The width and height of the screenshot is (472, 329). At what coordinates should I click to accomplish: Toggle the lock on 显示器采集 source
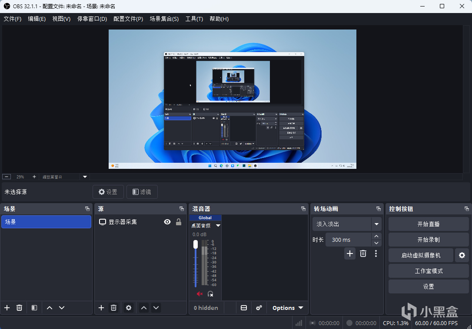[x=179, y=222]
